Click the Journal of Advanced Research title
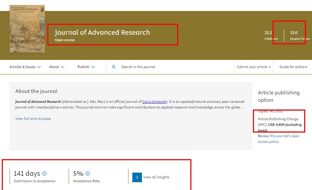Screen dimensions: 312x190 (102, 33)
